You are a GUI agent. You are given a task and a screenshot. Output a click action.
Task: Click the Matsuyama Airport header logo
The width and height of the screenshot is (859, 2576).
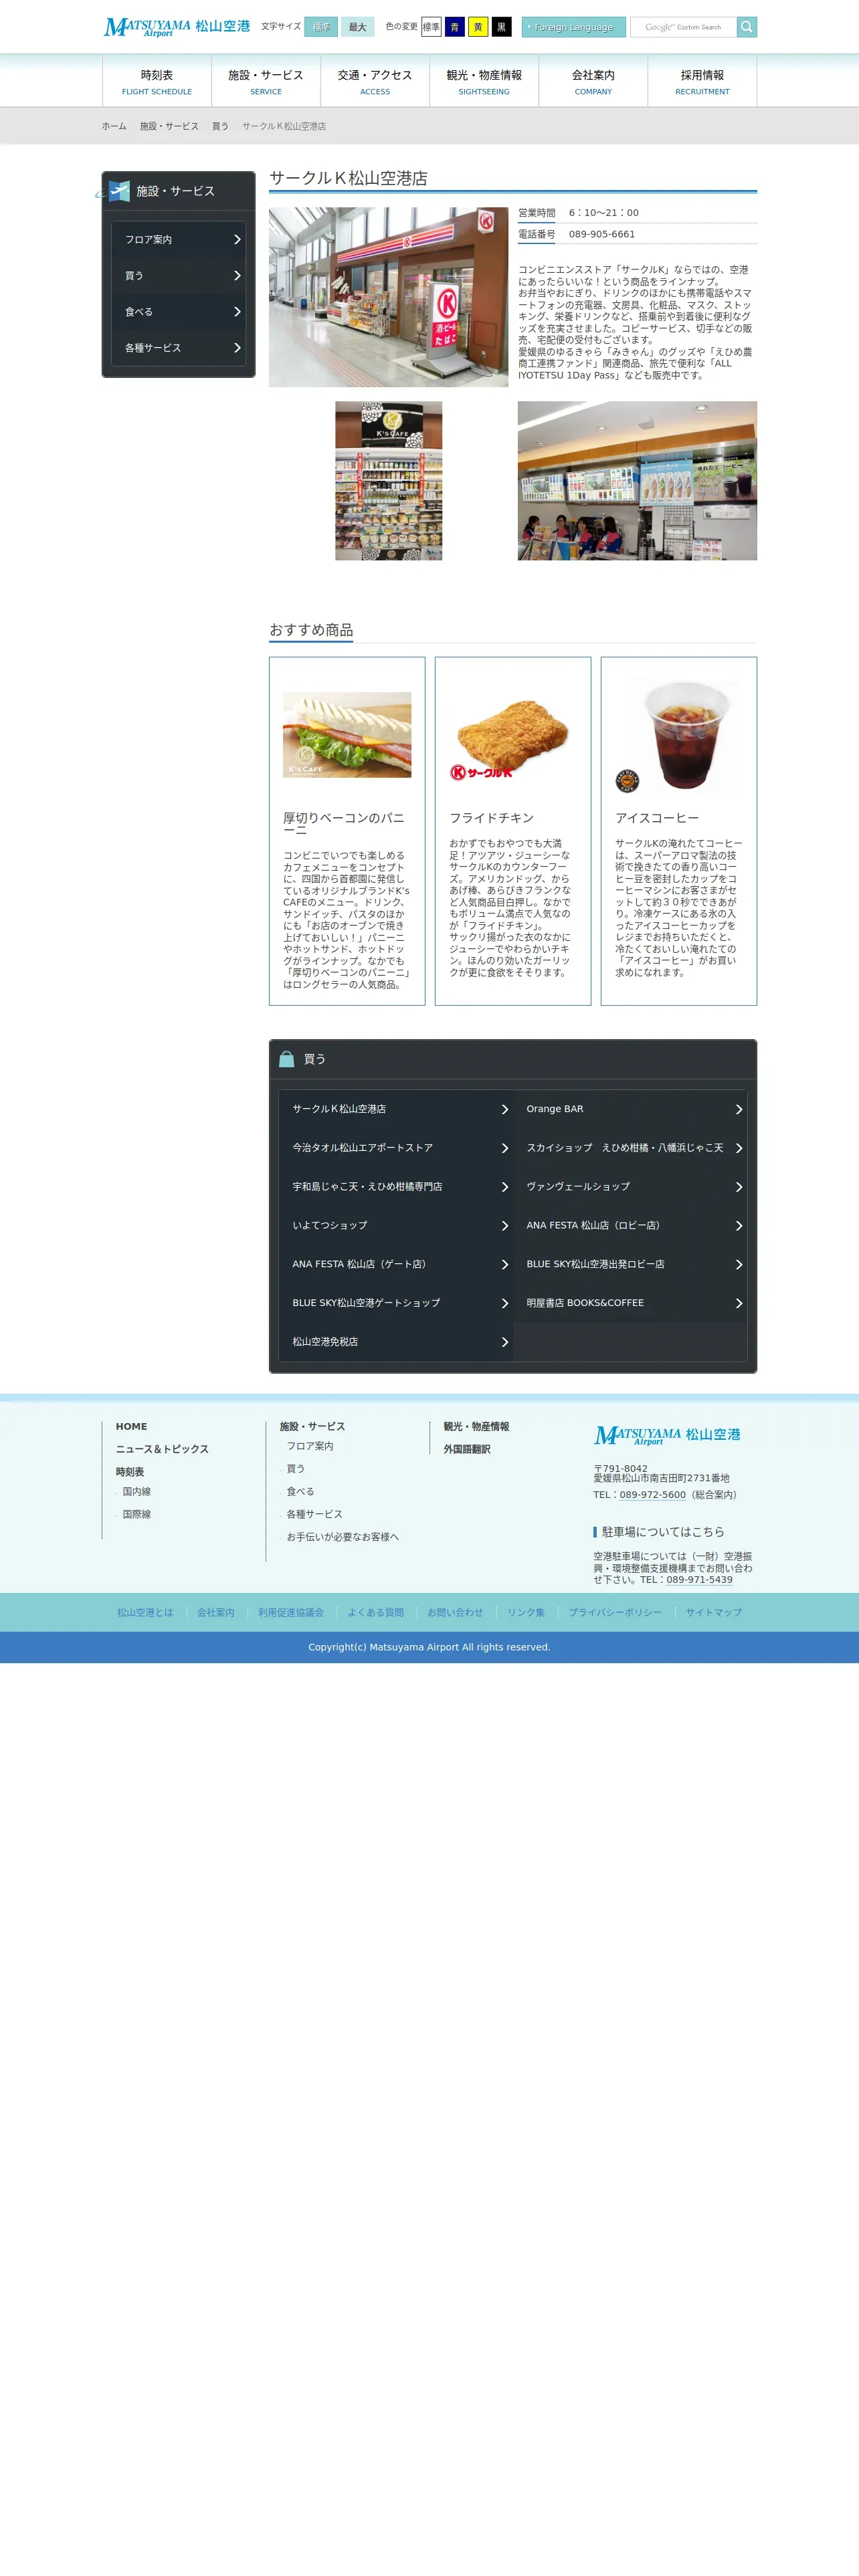[x=177, y=27]
